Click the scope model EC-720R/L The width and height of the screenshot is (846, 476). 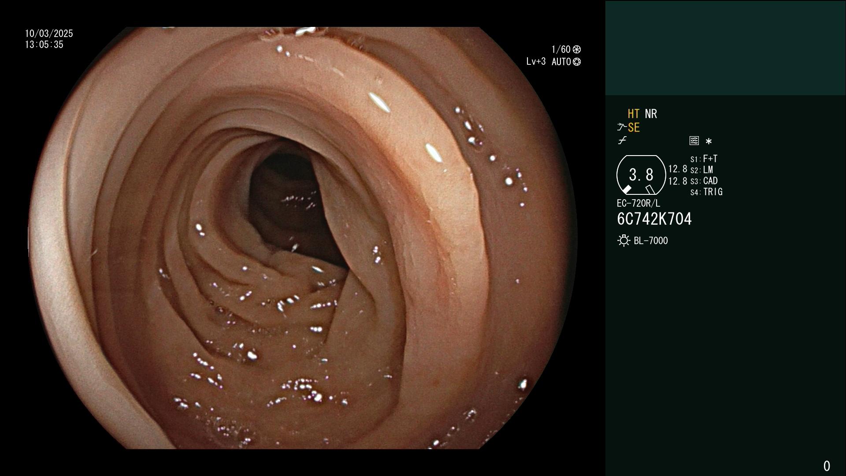(x=638, y=203)
